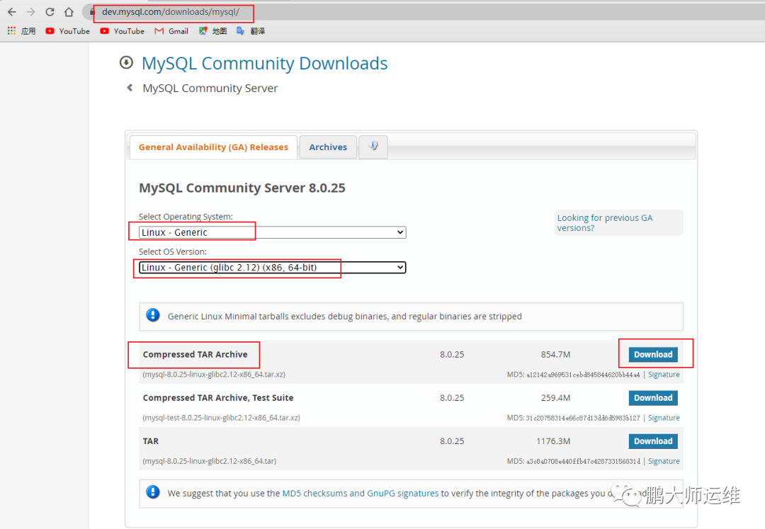Viewport: 765px width, 529px height.
Task: Open the information icon tab
Action: [373, 147]
